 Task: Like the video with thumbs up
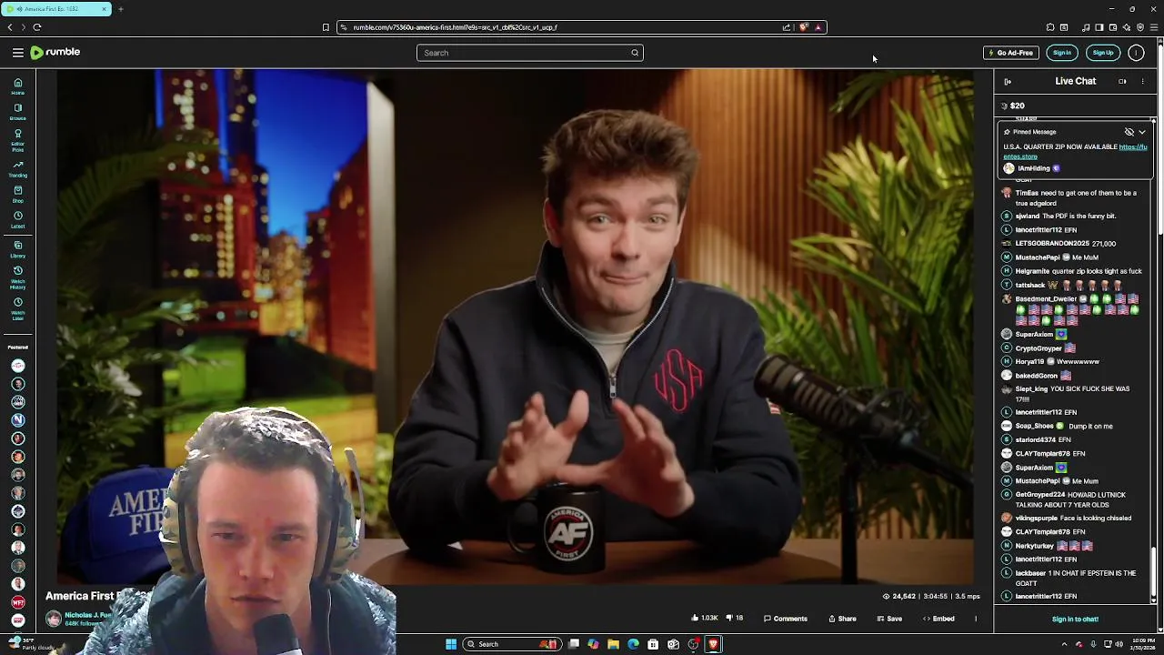click(704, 619)
